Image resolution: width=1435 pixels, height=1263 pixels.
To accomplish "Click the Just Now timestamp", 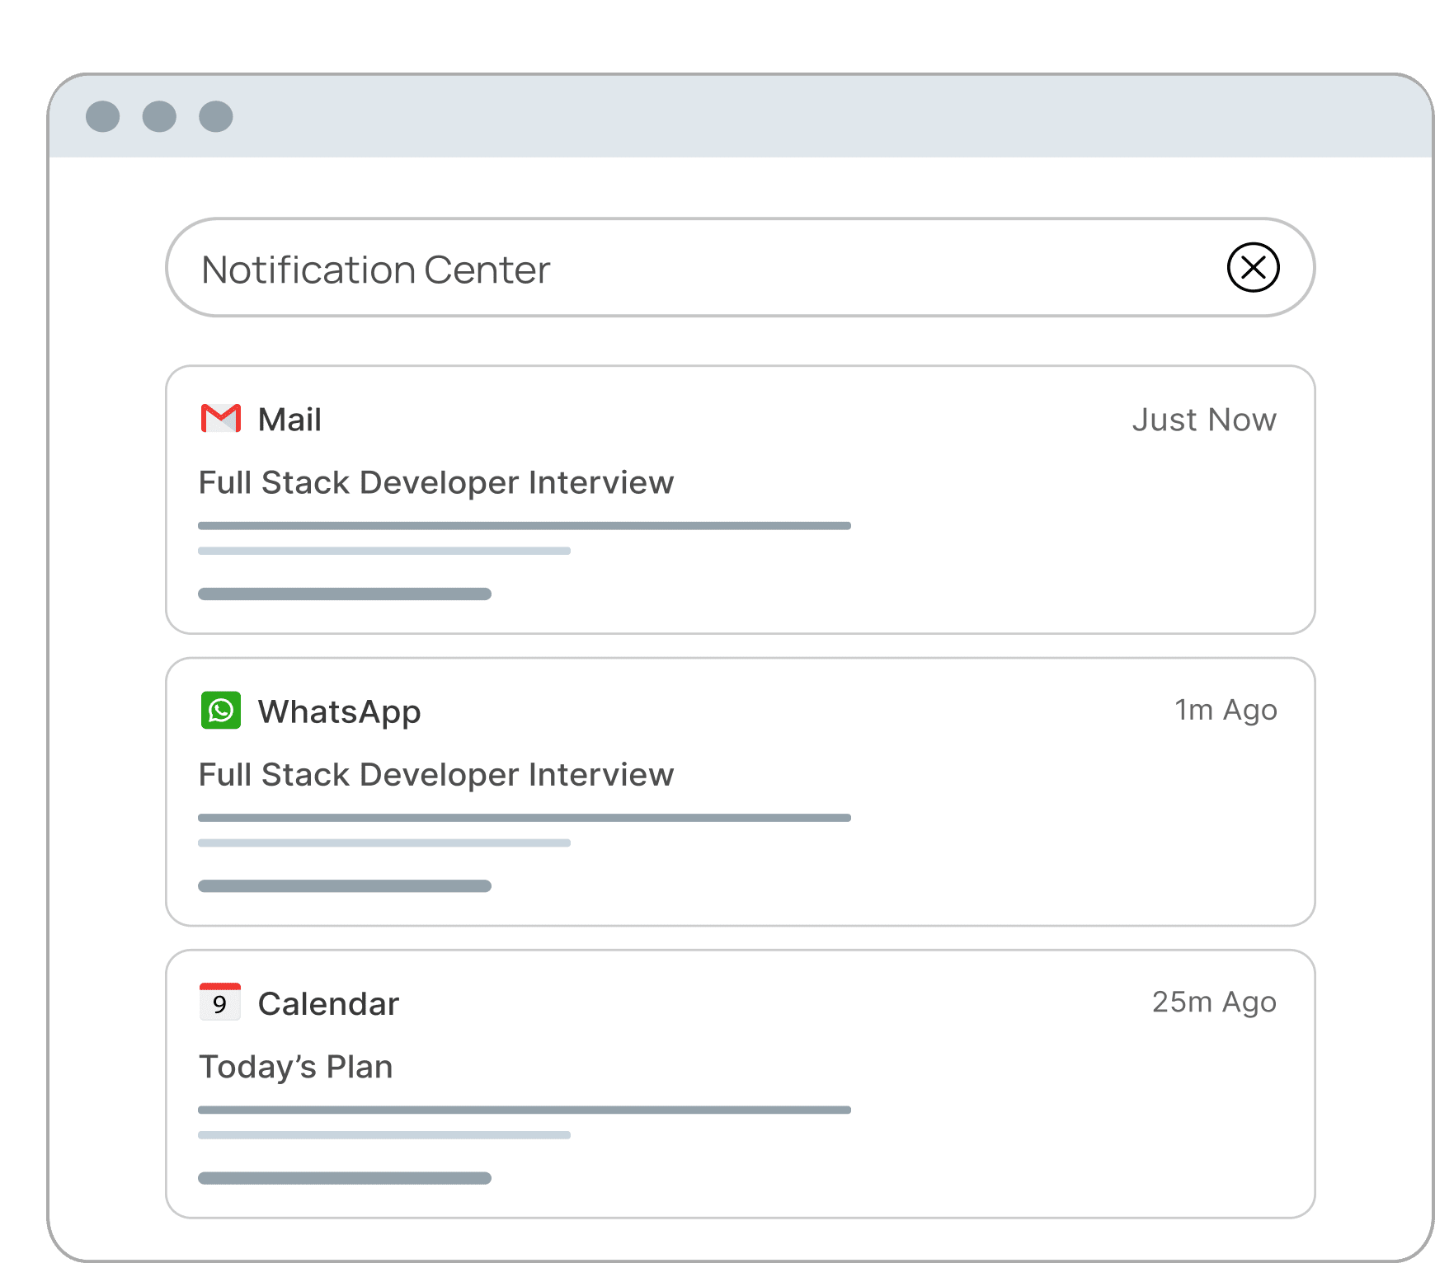I will 1203,420.
